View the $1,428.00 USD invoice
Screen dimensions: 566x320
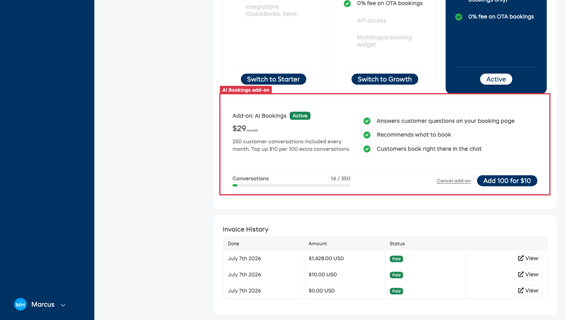pos(528,258)
